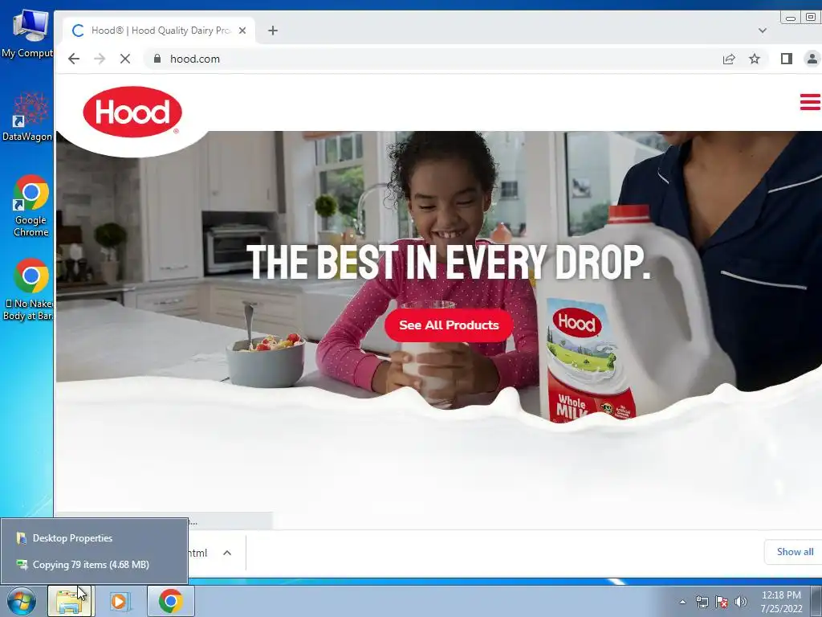The width and height of the screenshot is (822, 617).
Task: Open the red hamburger site menu
Action: point(811,102)
